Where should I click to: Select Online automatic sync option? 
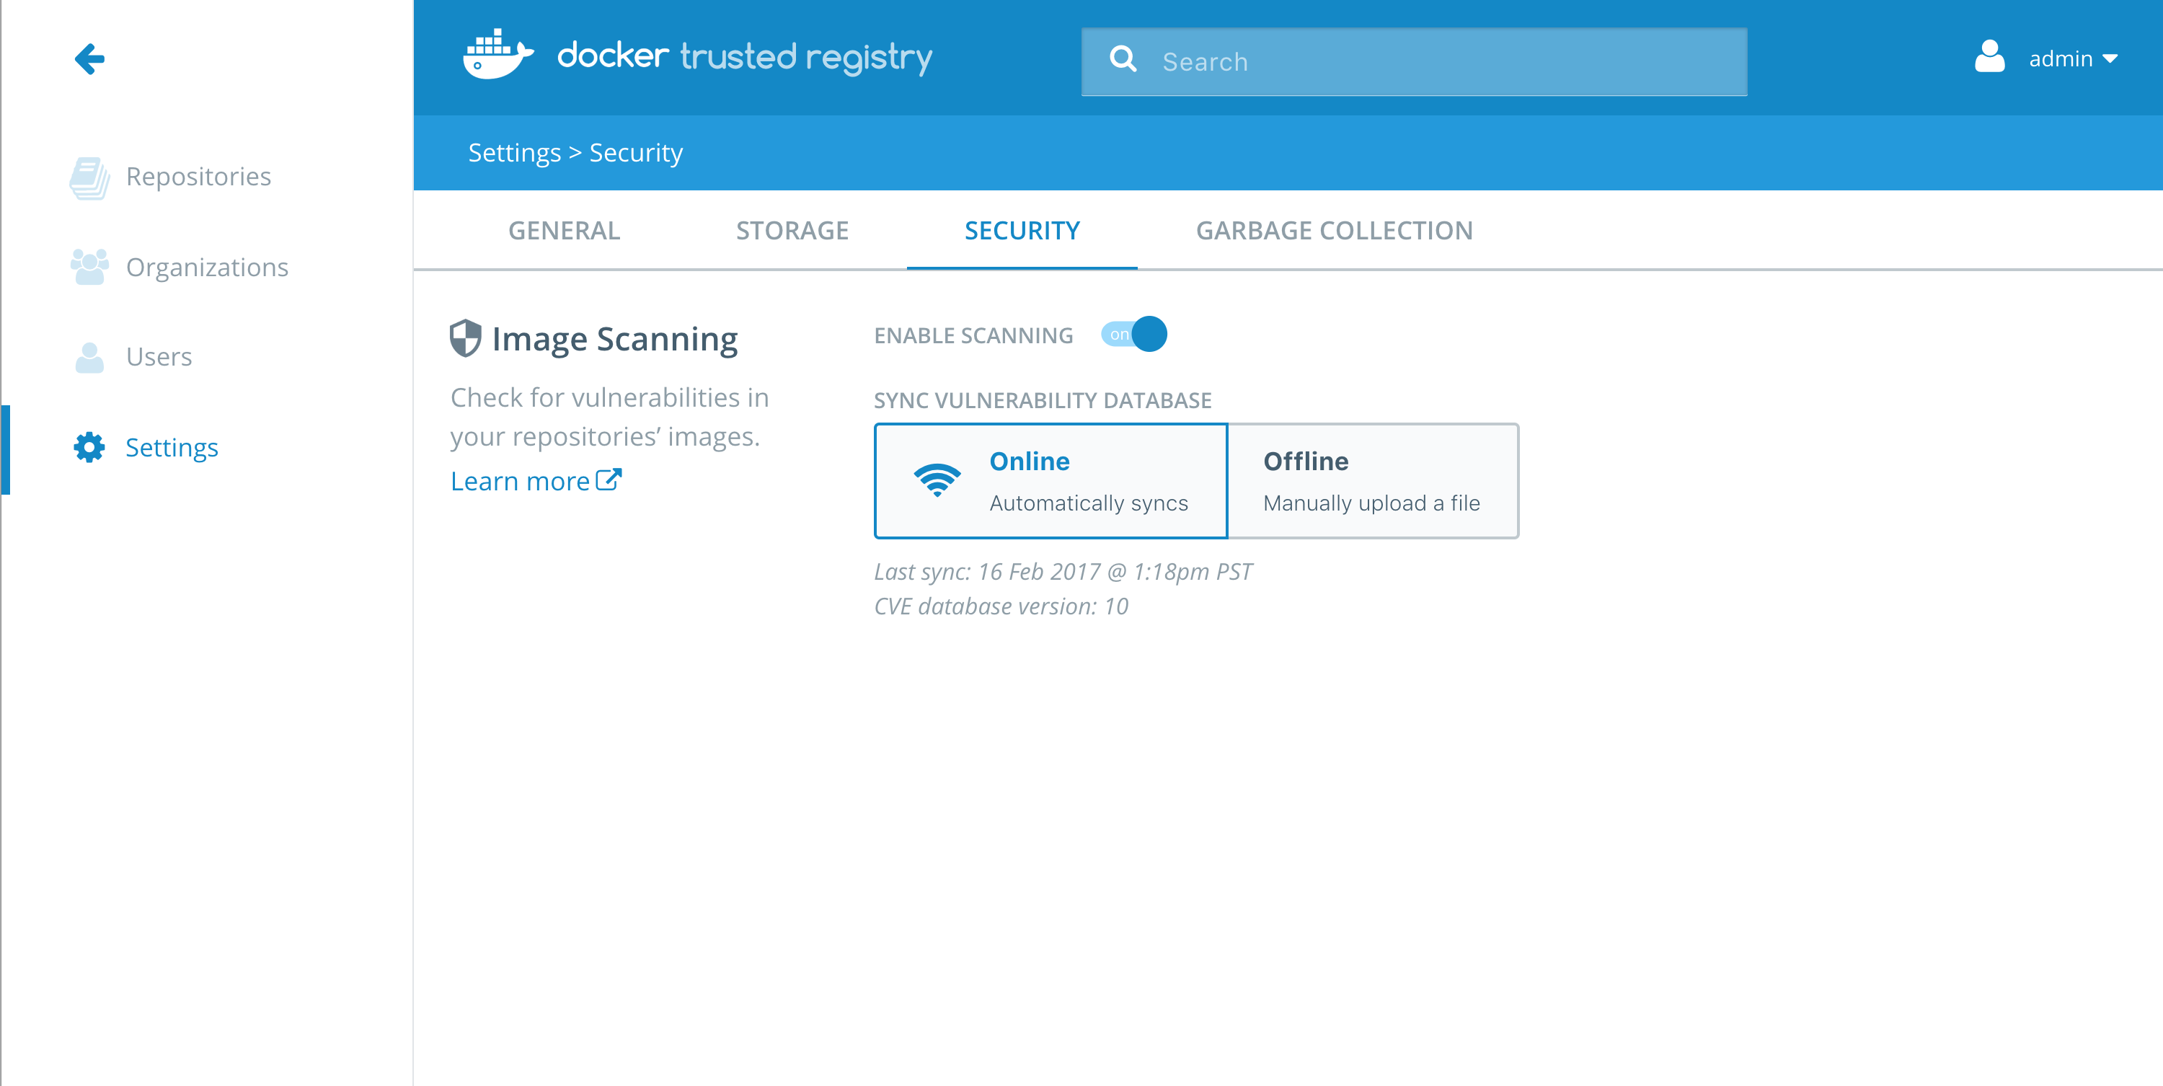(x=1050, y=480)
